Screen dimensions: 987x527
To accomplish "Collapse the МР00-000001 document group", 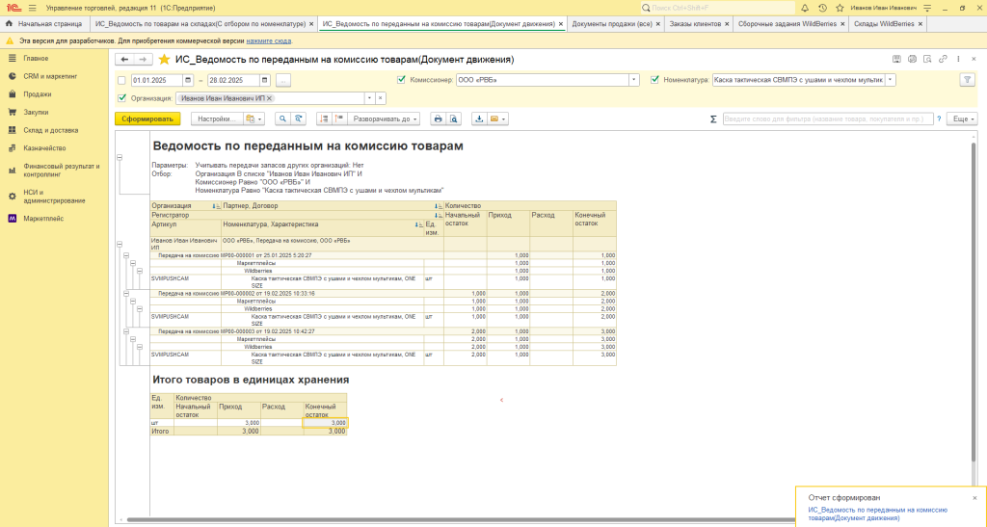I will [x=126, y=256].
